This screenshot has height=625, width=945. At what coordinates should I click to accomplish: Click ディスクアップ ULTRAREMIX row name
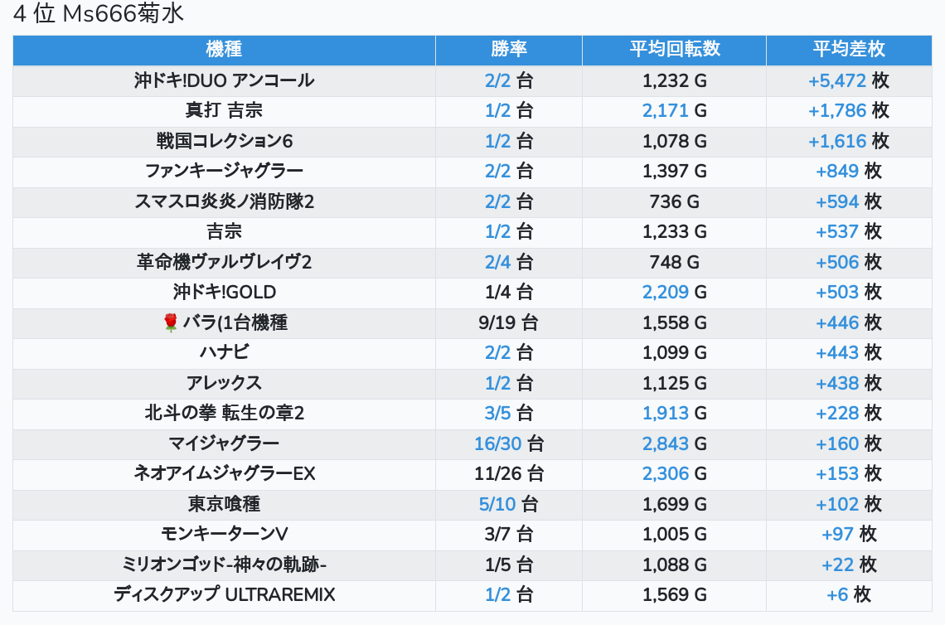pos(224,595)
